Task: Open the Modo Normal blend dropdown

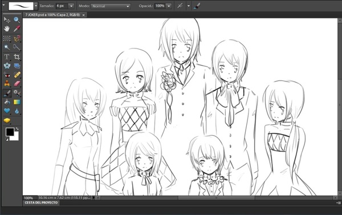Action: coord(111,6)
